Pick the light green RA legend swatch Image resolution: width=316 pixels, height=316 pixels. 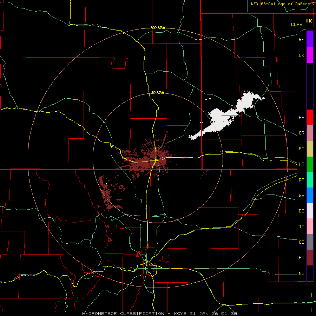[310, 180]
